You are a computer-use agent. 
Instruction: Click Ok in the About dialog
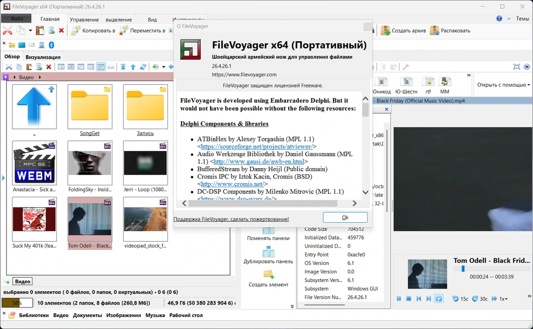pyautogui.click(x=345, y=217)
